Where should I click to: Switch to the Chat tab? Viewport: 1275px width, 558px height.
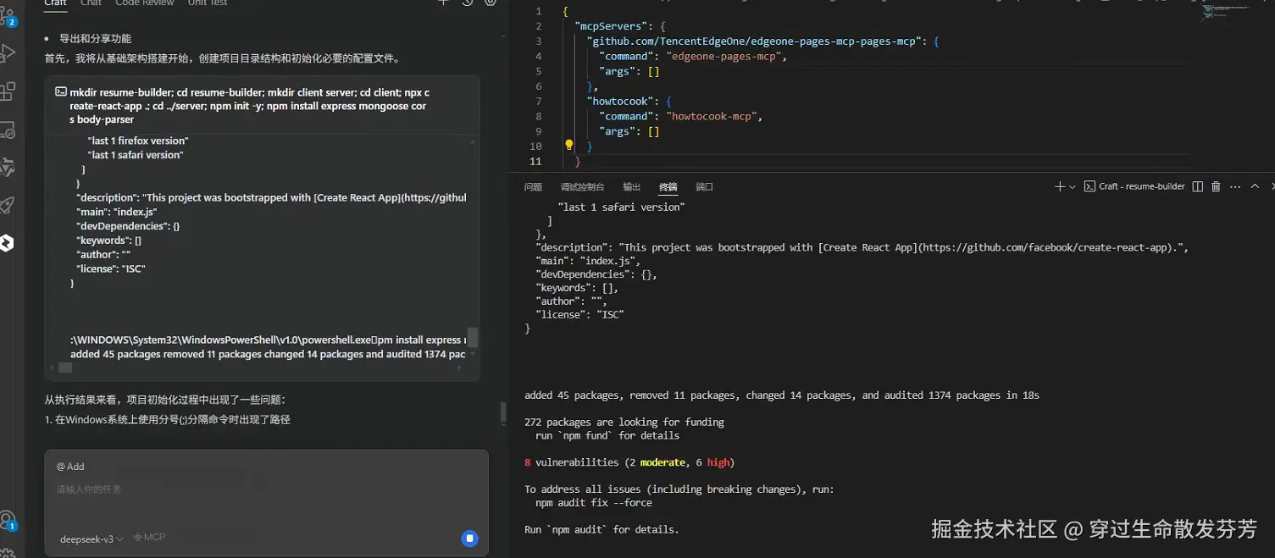click(91, 3)
